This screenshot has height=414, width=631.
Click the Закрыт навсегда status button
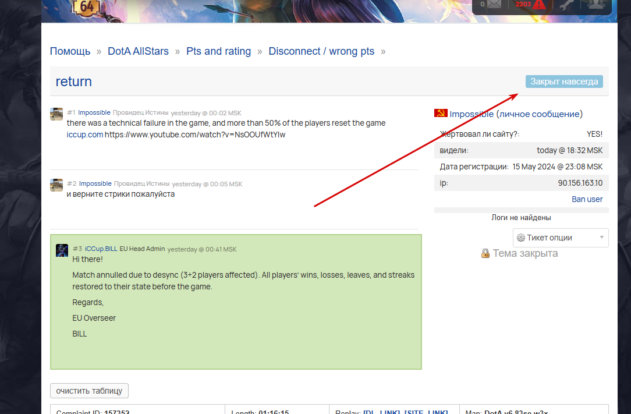point(564,82)
